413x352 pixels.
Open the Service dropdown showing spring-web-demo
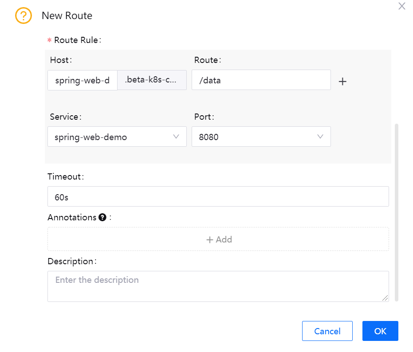click(x=111, y=137)
